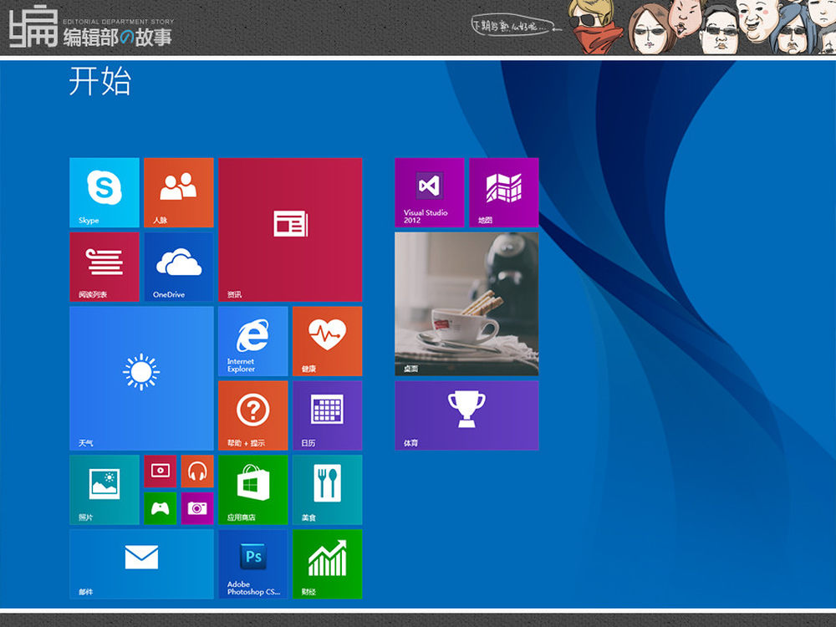Launch the OneDrive cloud tile
This screenshot has width=836, height=627.
point(178,266)
